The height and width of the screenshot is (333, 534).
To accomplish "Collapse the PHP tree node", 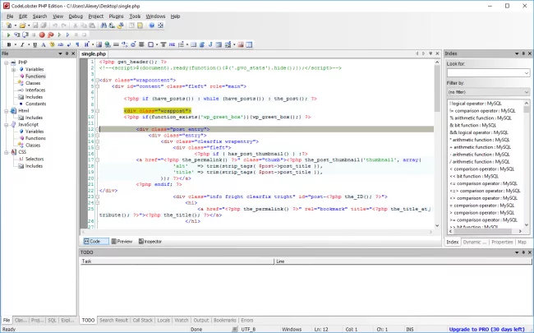I will point(6,62).
